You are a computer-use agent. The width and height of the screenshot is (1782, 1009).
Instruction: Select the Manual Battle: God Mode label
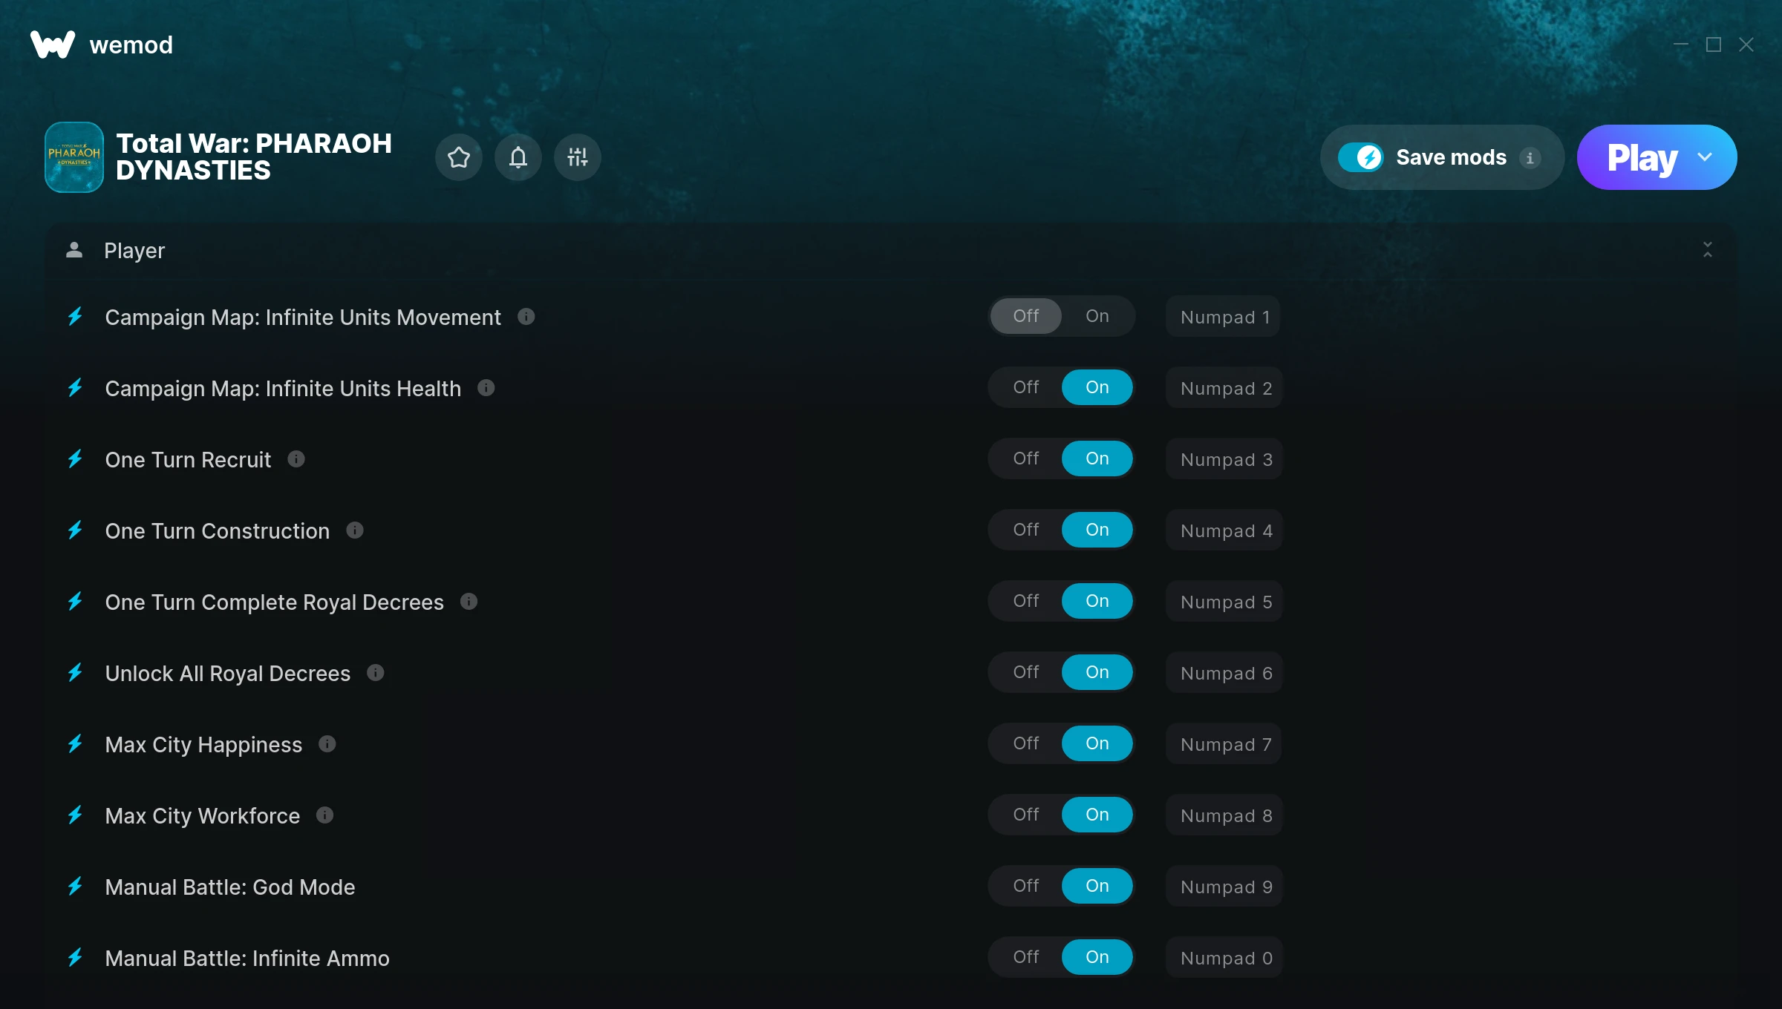(230, 887)
